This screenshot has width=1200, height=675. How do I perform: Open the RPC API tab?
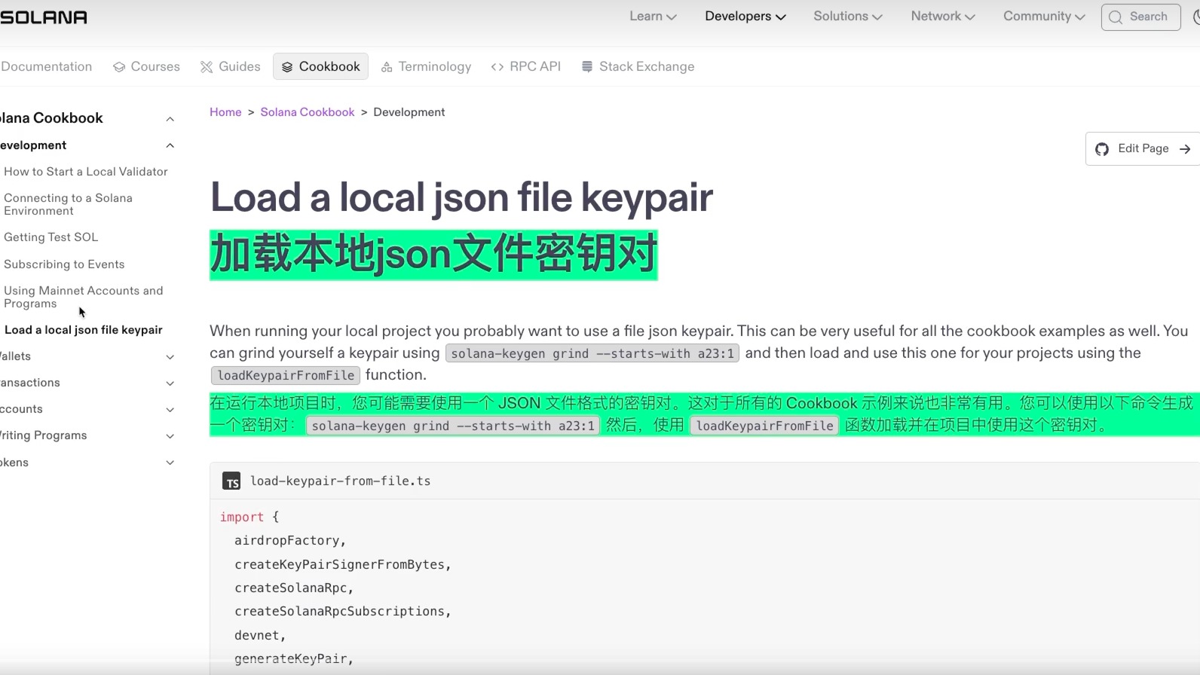coord(526,66)
